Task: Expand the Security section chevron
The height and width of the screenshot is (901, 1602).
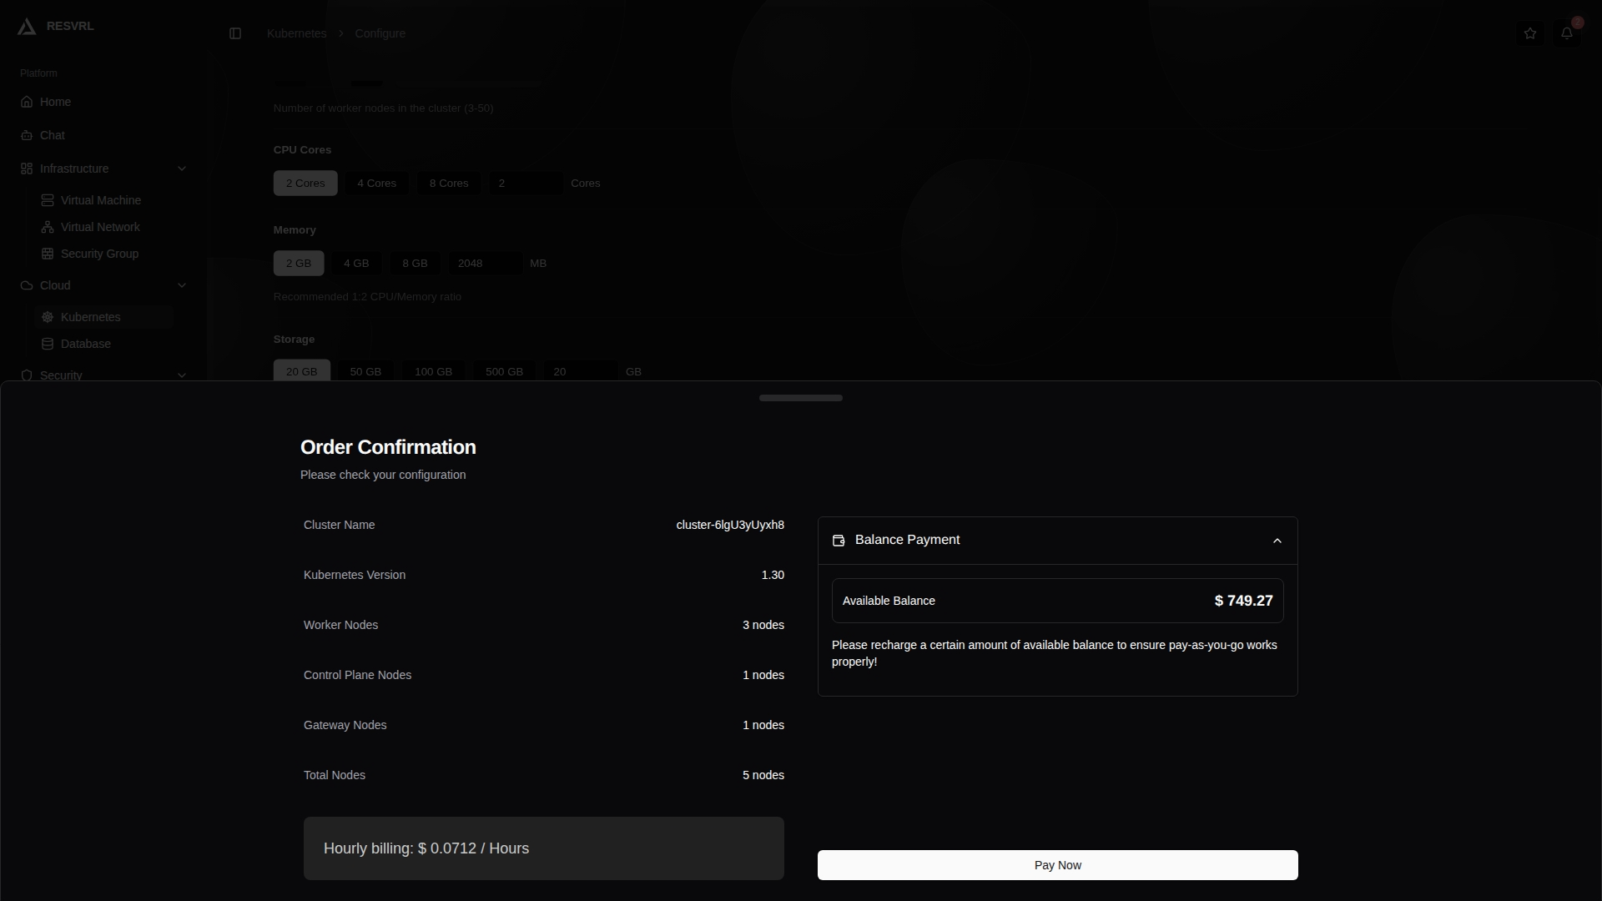Action: 182,375
